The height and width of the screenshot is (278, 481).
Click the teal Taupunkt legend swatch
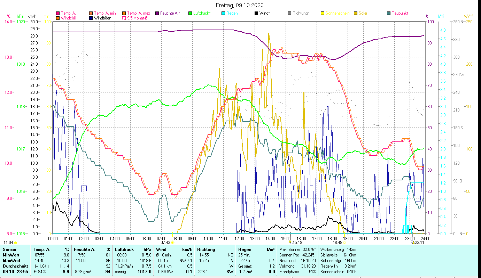tap(389, 13)
